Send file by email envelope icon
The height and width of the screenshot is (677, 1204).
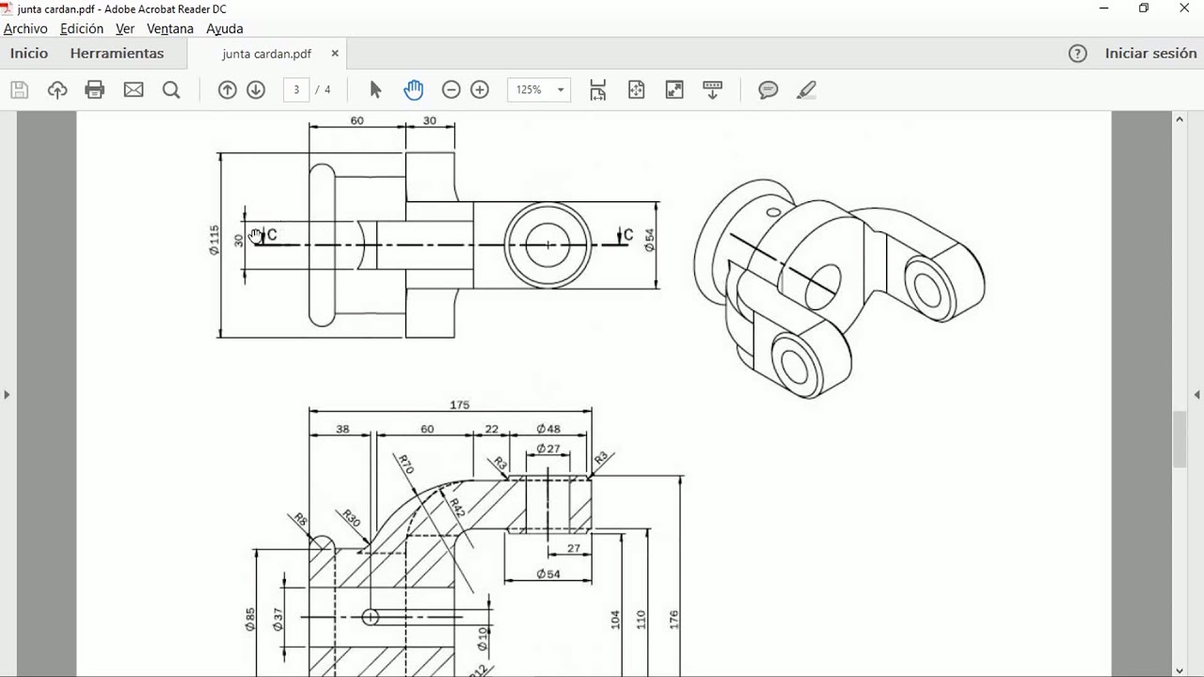(x=134, y=90)
